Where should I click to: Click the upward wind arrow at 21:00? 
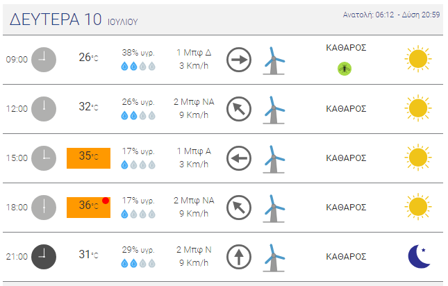[239, 257]
